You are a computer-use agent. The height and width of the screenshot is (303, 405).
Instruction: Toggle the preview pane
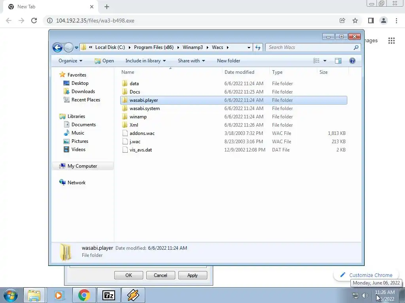click(338, 61)
